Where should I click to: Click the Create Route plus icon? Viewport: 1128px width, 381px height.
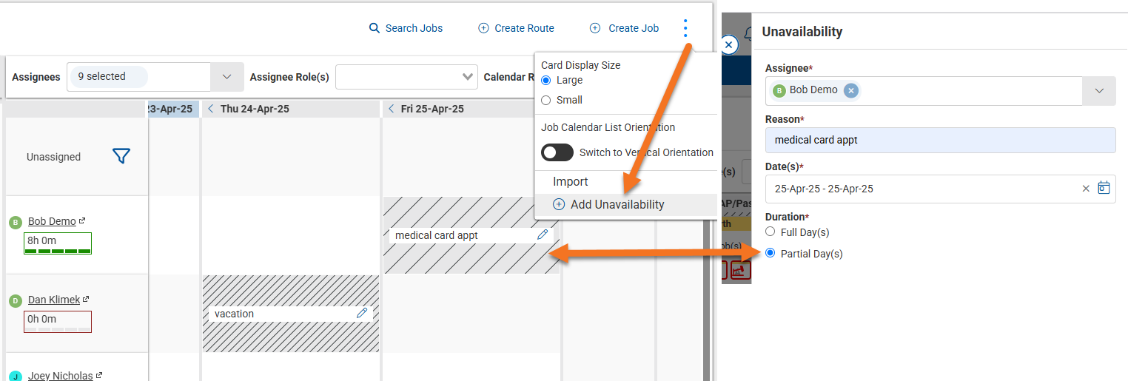pos(483,28)
